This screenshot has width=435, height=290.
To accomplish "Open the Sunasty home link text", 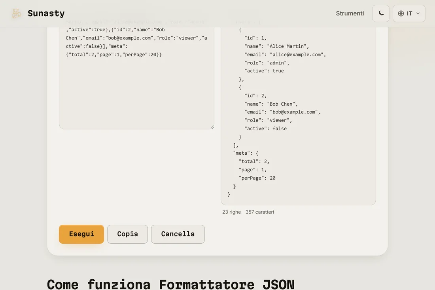I will [x=46, y=13].
